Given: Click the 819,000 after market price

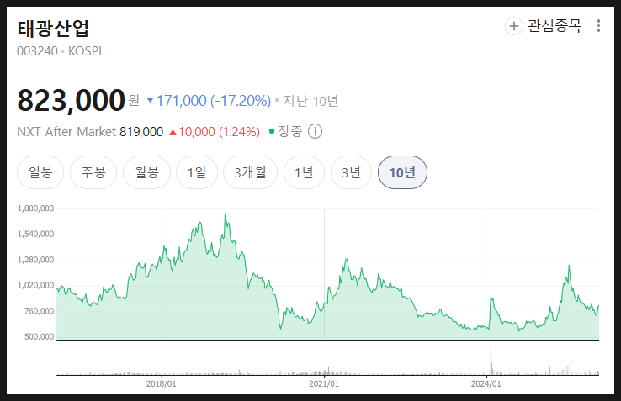Looking at the screenshot, I should [141, 132].
